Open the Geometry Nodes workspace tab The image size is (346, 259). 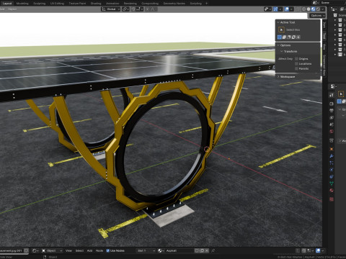174,4
